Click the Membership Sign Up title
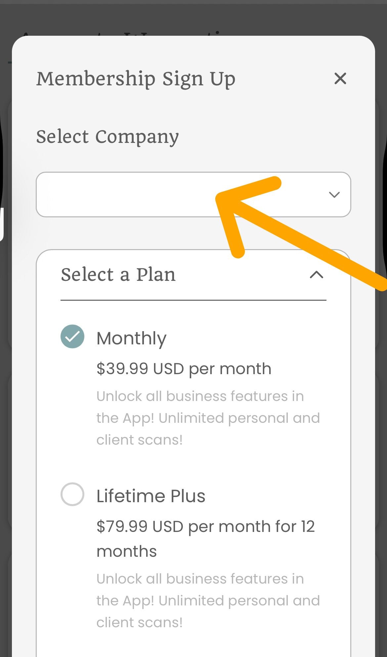Viewport: 387px width, 657px height. point(136,79)
